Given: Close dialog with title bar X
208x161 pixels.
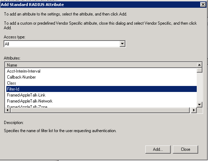Looking at the screenshot, I should 203,5.
